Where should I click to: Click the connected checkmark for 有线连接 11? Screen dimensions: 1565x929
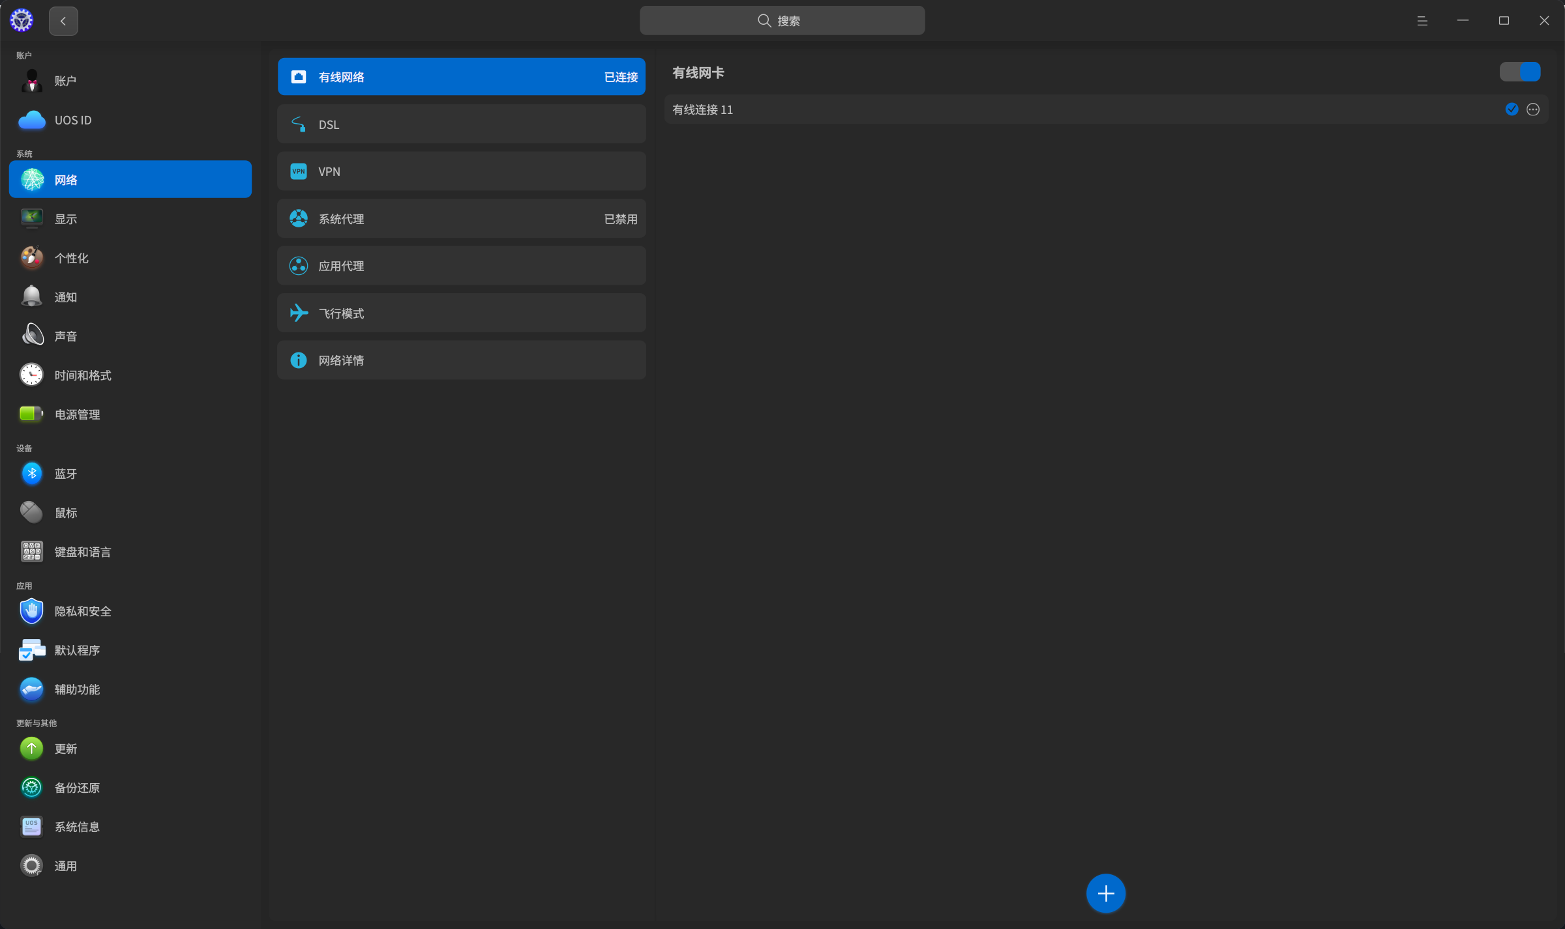coord(1512,109)
